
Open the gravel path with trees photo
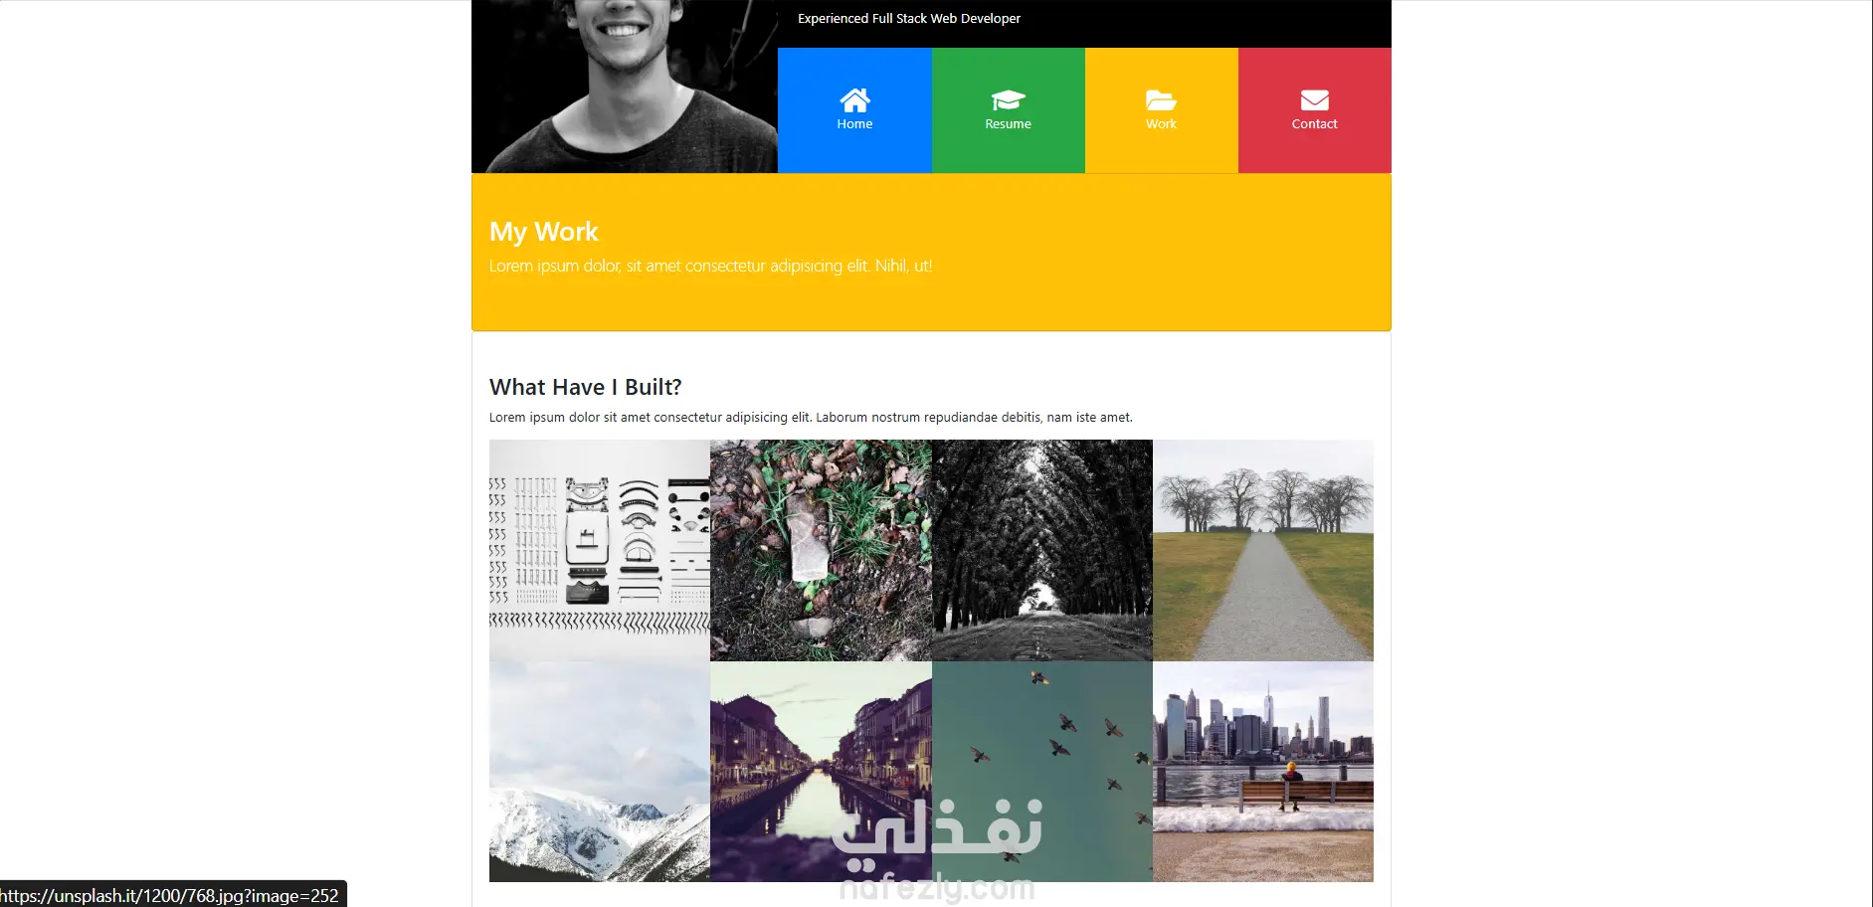[1263, 550]
